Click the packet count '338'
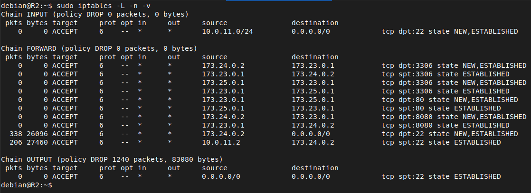Viewport: 531px width, 193px height. [x=16, y=134]
